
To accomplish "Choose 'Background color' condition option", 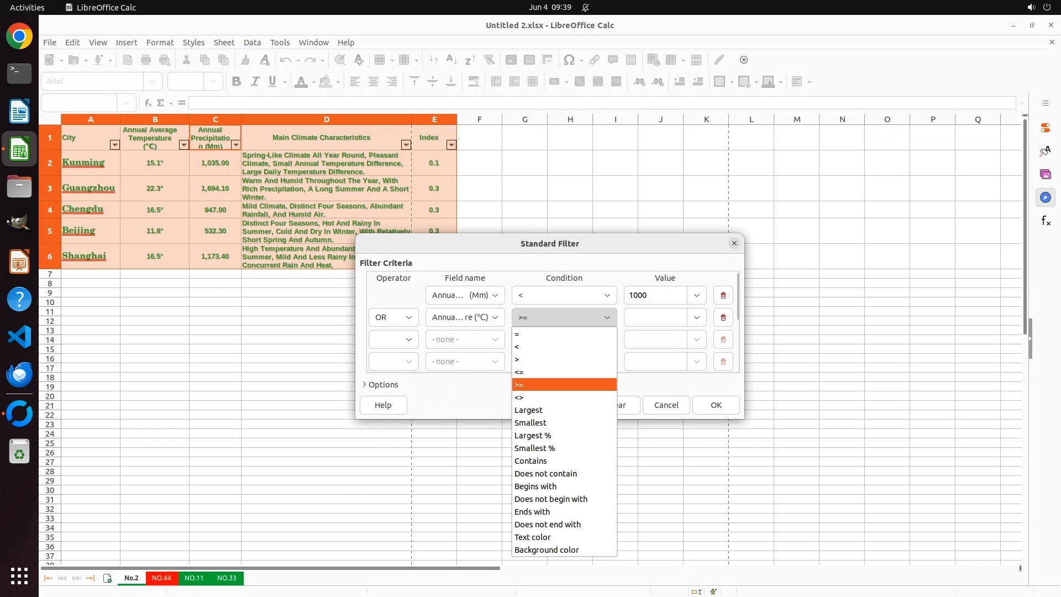I will click(546, 550).
